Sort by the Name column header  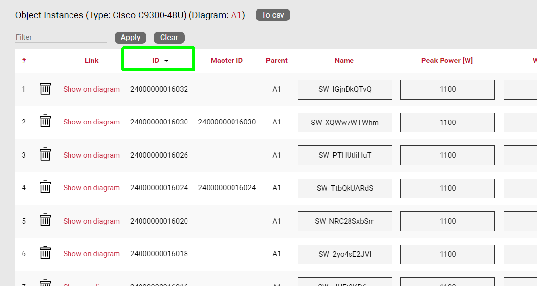pos(344,61)
